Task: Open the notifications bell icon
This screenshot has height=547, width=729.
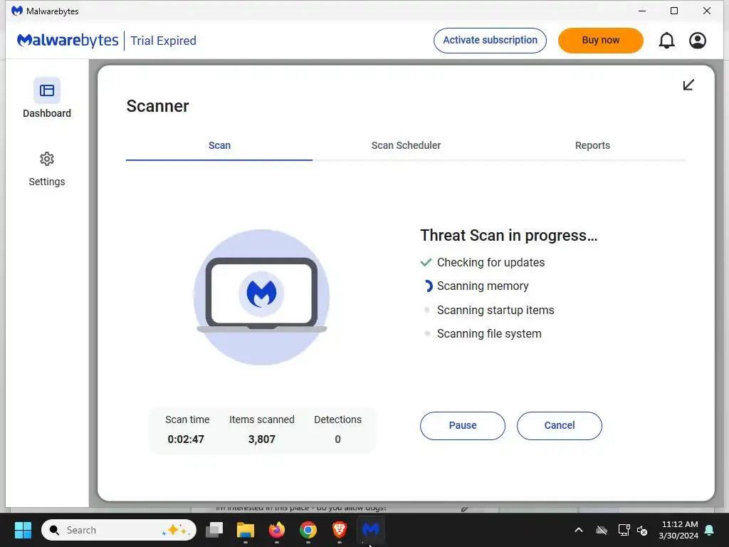Action: tap(666, 41)
